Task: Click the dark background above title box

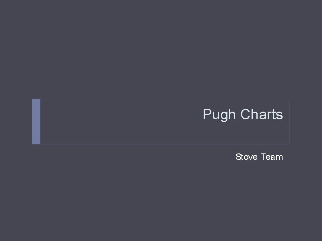Action: (161, 48)
